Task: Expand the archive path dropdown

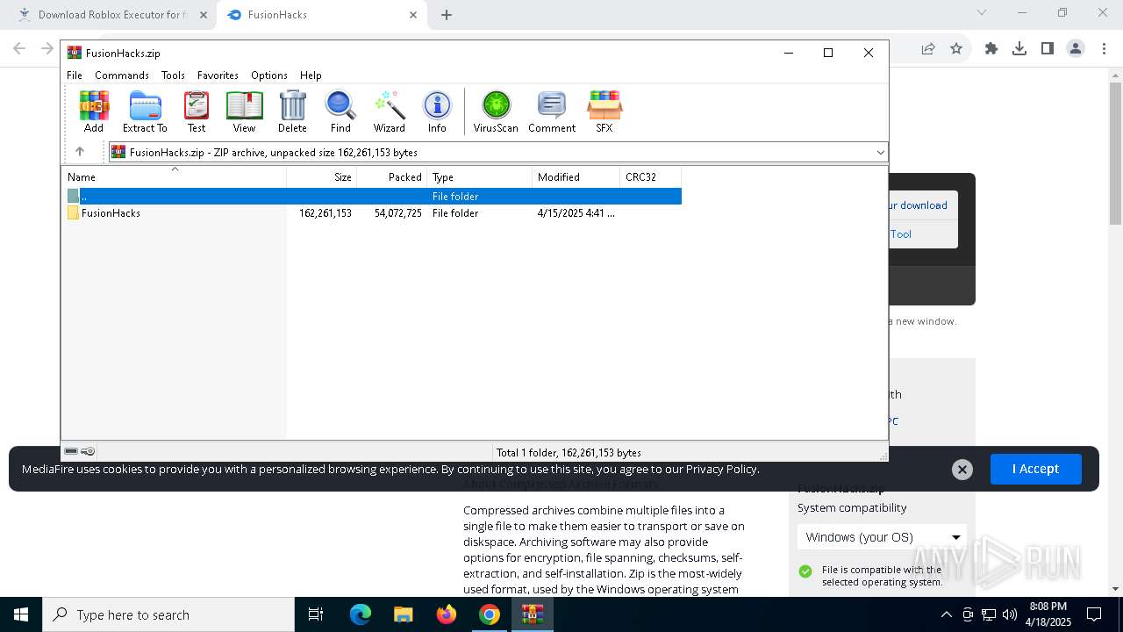Action: 880,153
